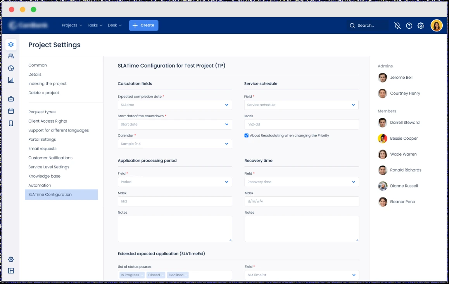Open Delete a project link
449x284 pixels.
tap(43, 93)
